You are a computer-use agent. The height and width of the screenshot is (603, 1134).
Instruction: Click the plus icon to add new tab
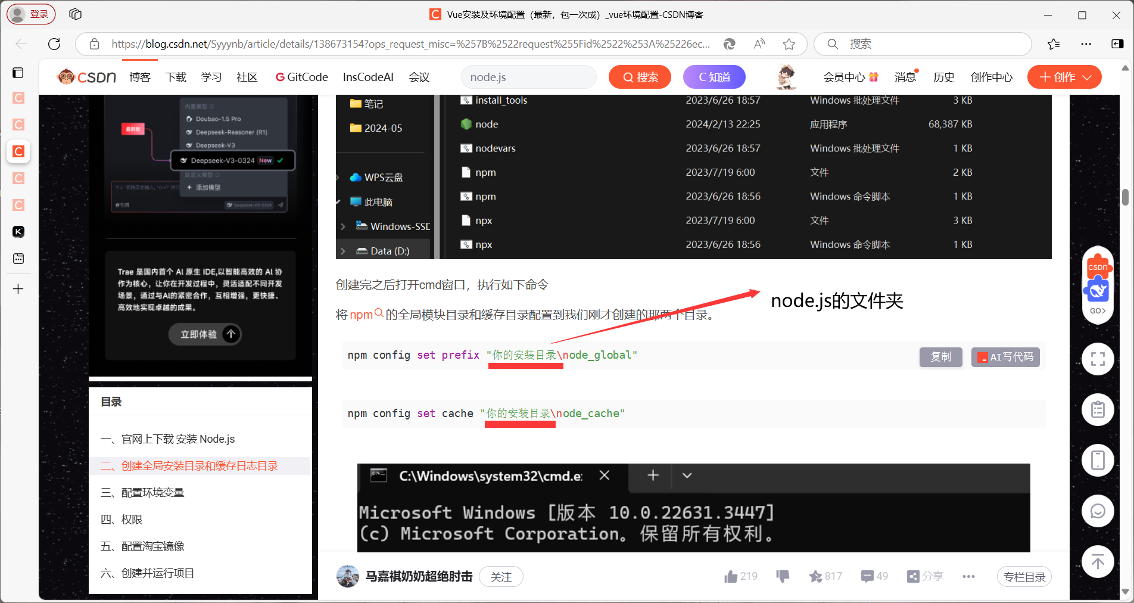click(x=18, y=289)
